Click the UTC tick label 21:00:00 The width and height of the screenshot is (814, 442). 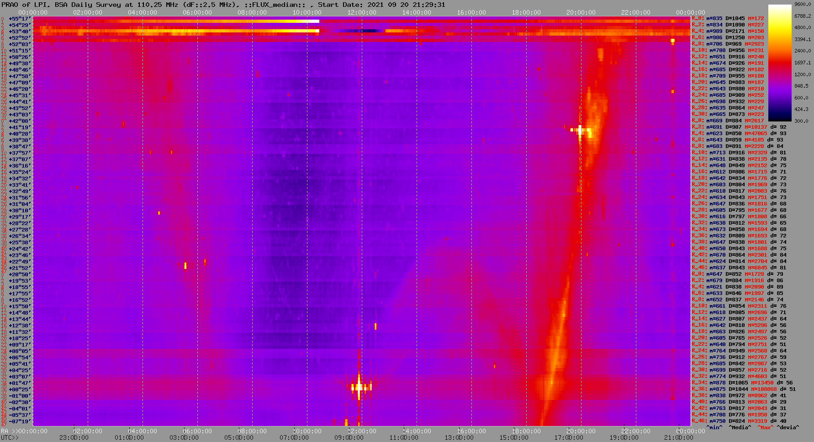[679, 437]
